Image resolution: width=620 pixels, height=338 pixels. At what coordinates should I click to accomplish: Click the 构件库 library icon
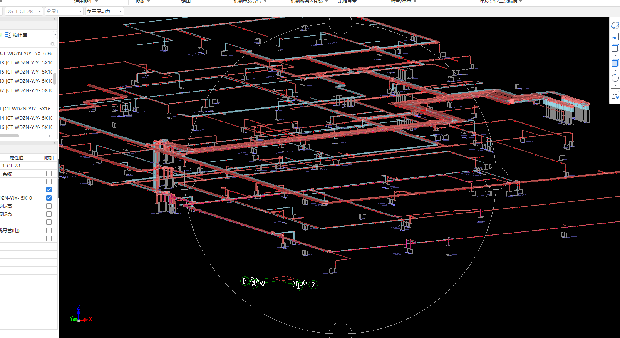point(8,35)
